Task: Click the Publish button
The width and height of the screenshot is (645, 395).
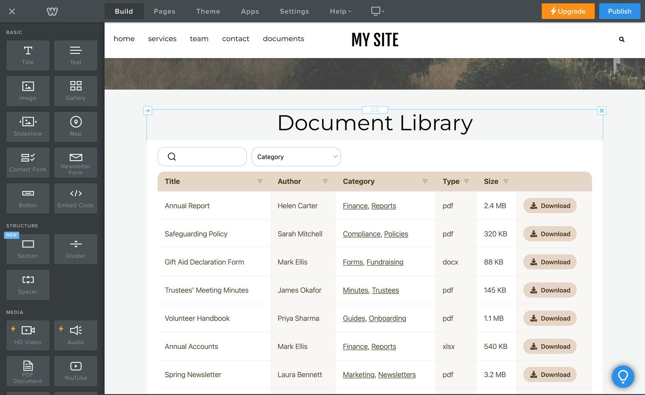Action: (x=619, y=11)
